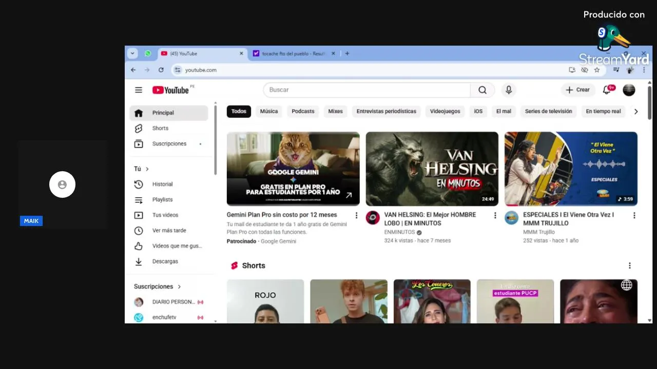The height and width of the screenshot is (369, 657).
Task: Select the En tiempo real chip
Action: click(x=603, y=111)
